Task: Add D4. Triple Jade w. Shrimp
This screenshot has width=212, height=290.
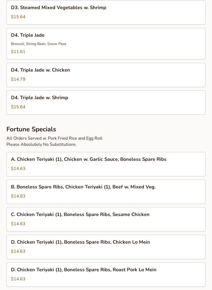Action: coord(106,102)
